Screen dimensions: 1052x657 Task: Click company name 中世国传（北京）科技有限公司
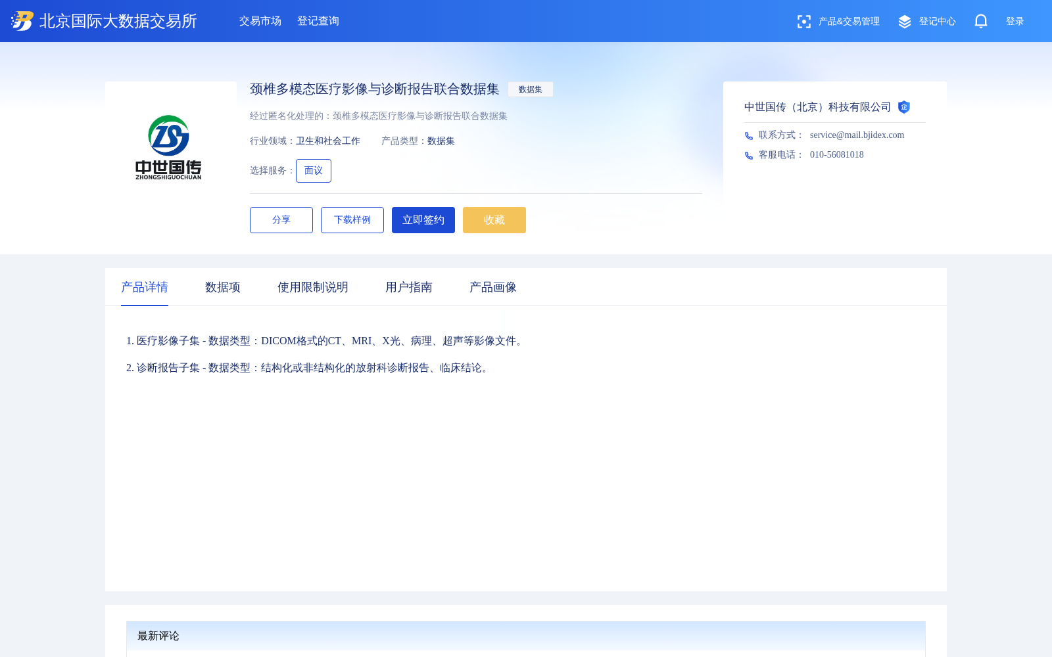817,107
